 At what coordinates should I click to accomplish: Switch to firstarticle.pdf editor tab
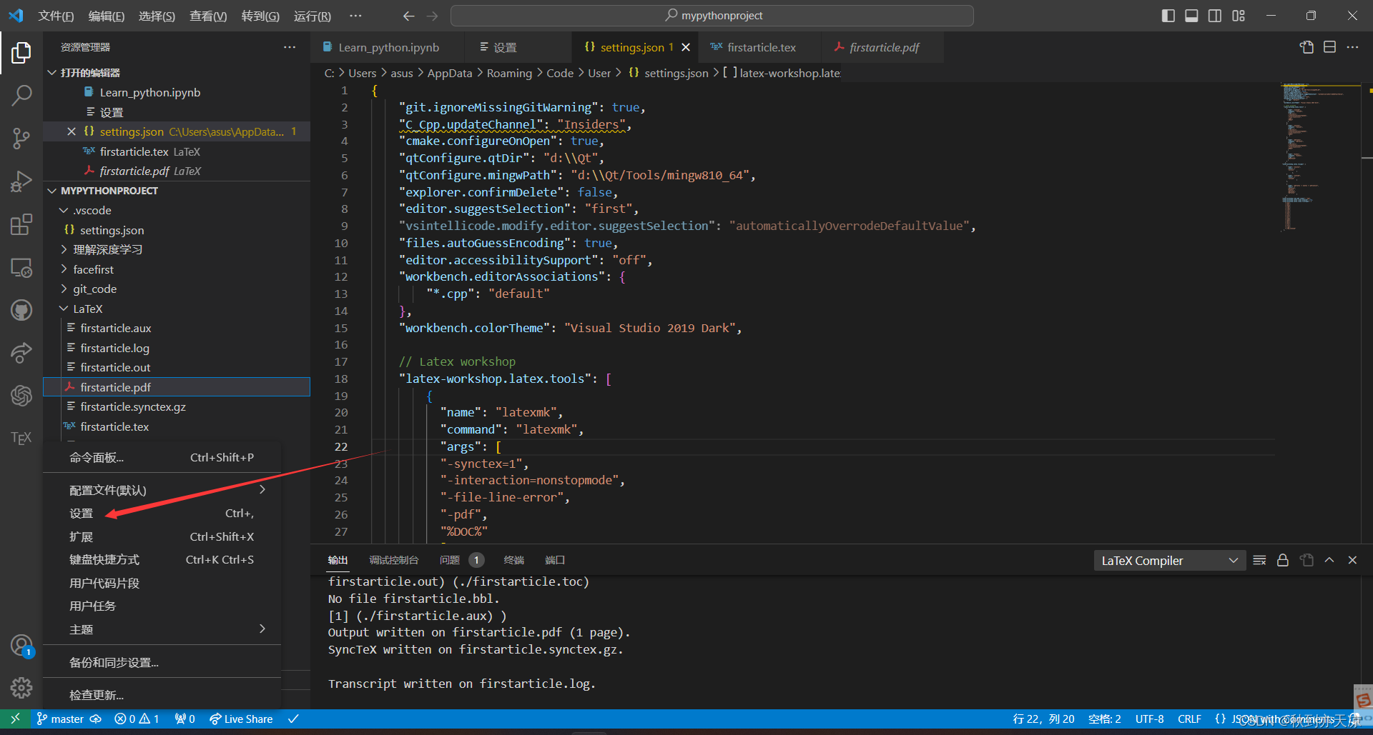(883, 47)
